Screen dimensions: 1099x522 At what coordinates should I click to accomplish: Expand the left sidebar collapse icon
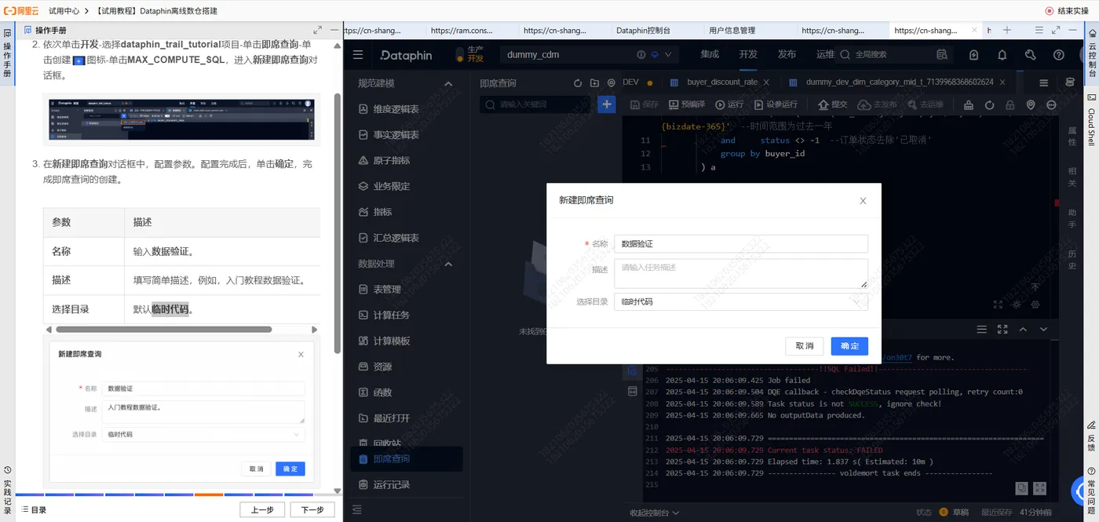358,510
